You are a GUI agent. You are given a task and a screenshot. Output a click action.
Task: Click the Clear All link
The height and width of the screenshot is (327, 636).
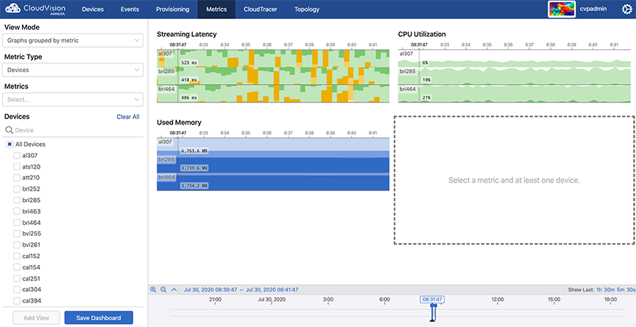[x=128, y=117]
